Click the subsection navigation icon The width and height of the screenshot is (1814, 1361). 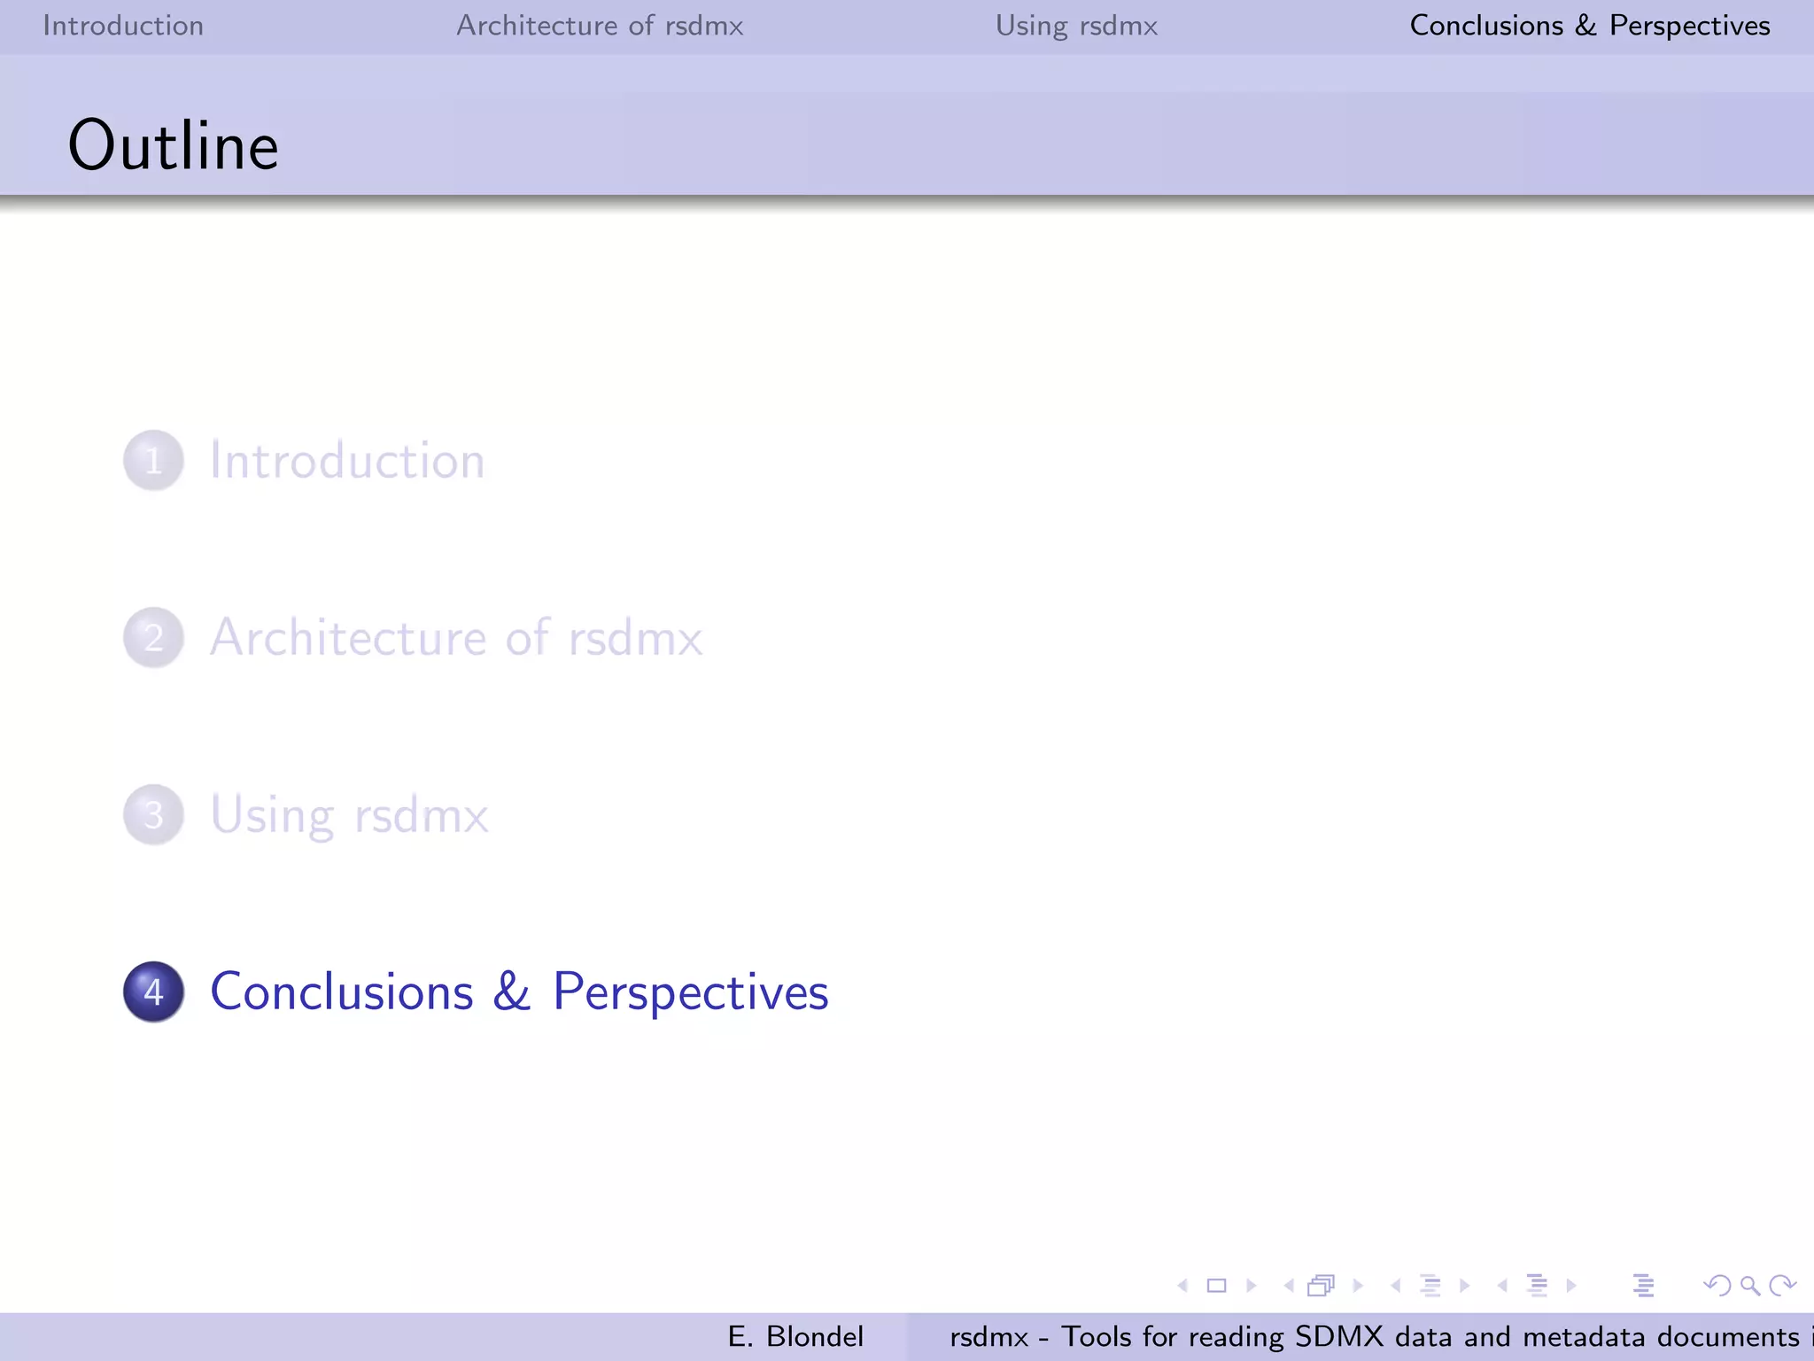click(1430, 1286)
